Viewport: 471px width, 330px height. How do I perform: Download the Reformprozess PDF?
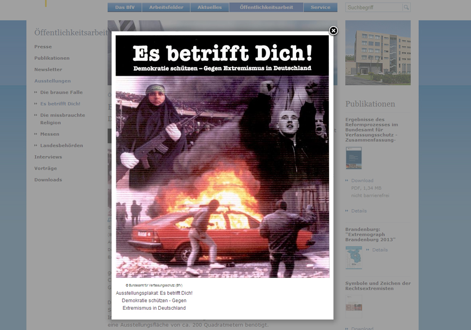pos(362,181)
